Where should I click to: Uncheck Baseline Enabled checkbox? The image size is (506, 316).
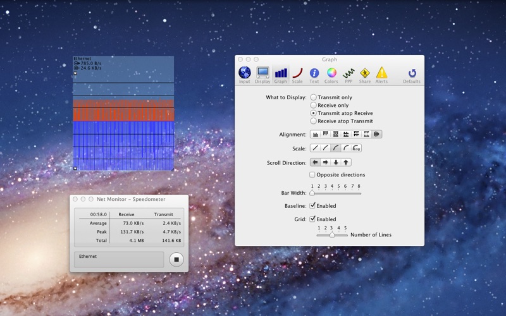312,205
